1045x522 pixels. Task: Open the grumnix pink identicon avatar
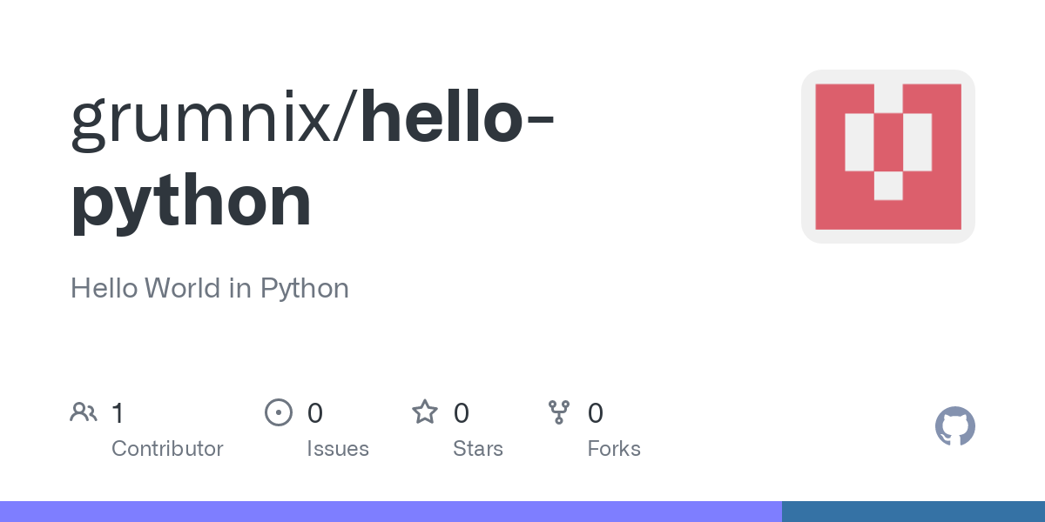click(x=888, y=157)
